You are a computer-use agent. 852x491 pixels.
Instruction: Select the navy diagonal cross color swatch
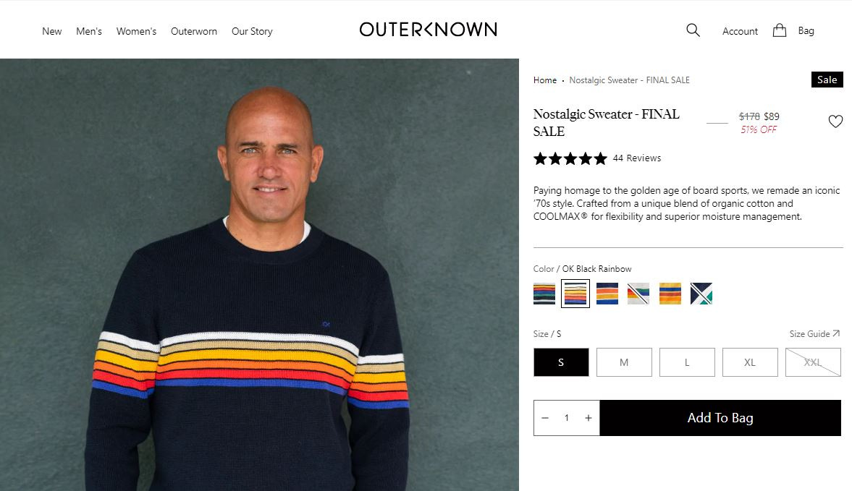click(x=701, y=294)
